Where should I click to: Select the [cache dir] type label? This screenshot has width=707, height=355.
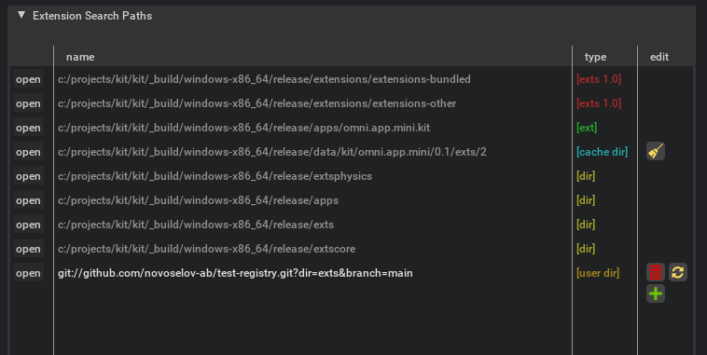pos(602,152)
